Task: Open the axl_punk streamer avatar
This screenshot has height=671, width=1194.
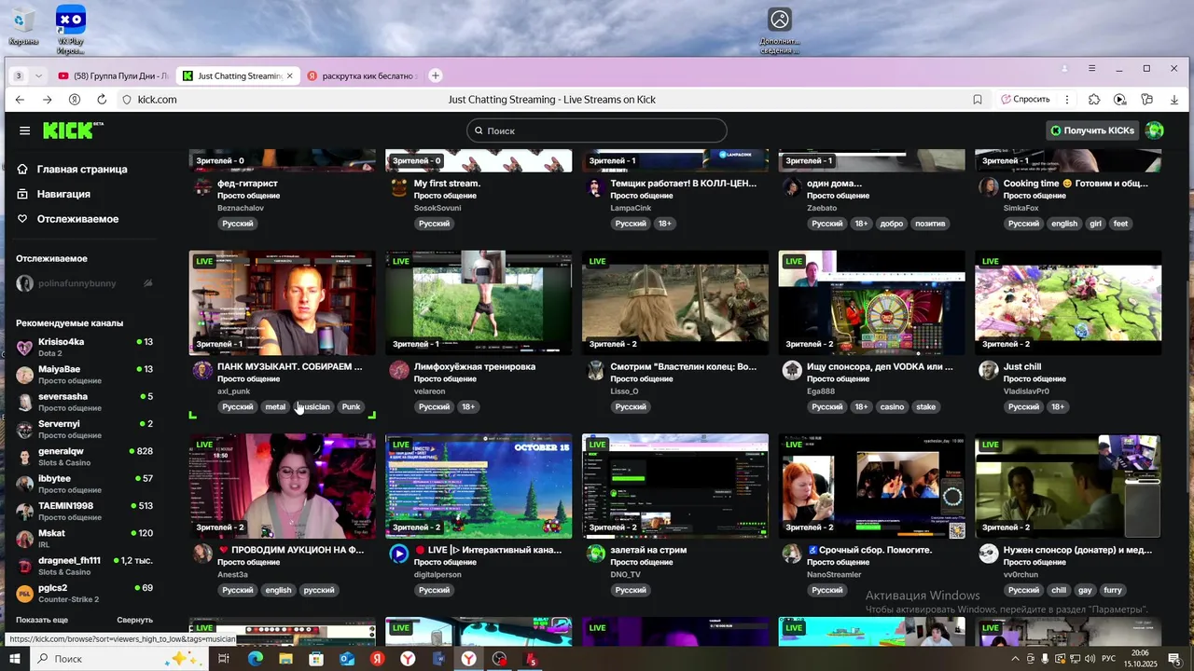Action: [202, 370]
